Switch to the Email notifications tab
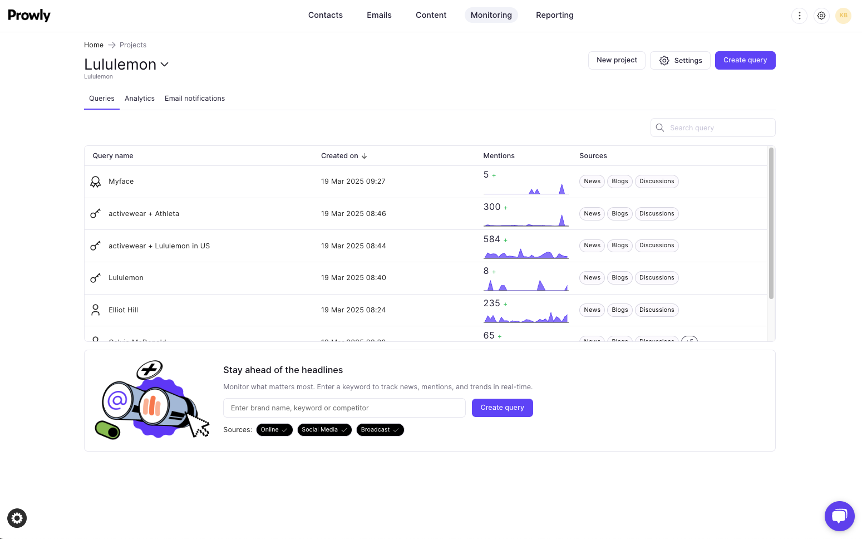Viewport: 862px width, 539px height. pos(195,99)
